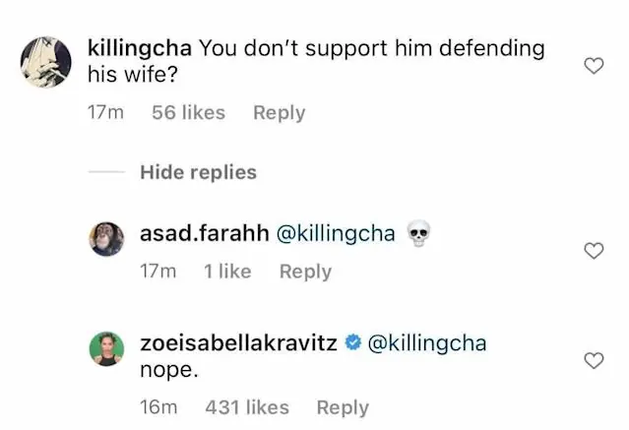The image size is (629, 430).
Task: Reply to killingcha's comment
Action: click(x=279, y=113)
